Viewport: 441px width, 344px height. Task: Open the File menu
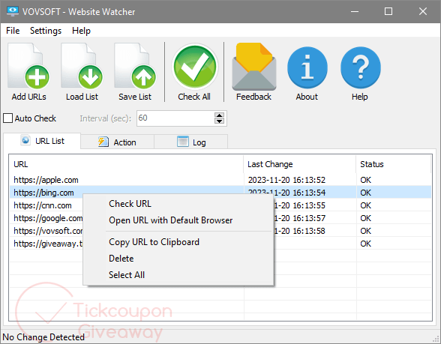[13, 30]
